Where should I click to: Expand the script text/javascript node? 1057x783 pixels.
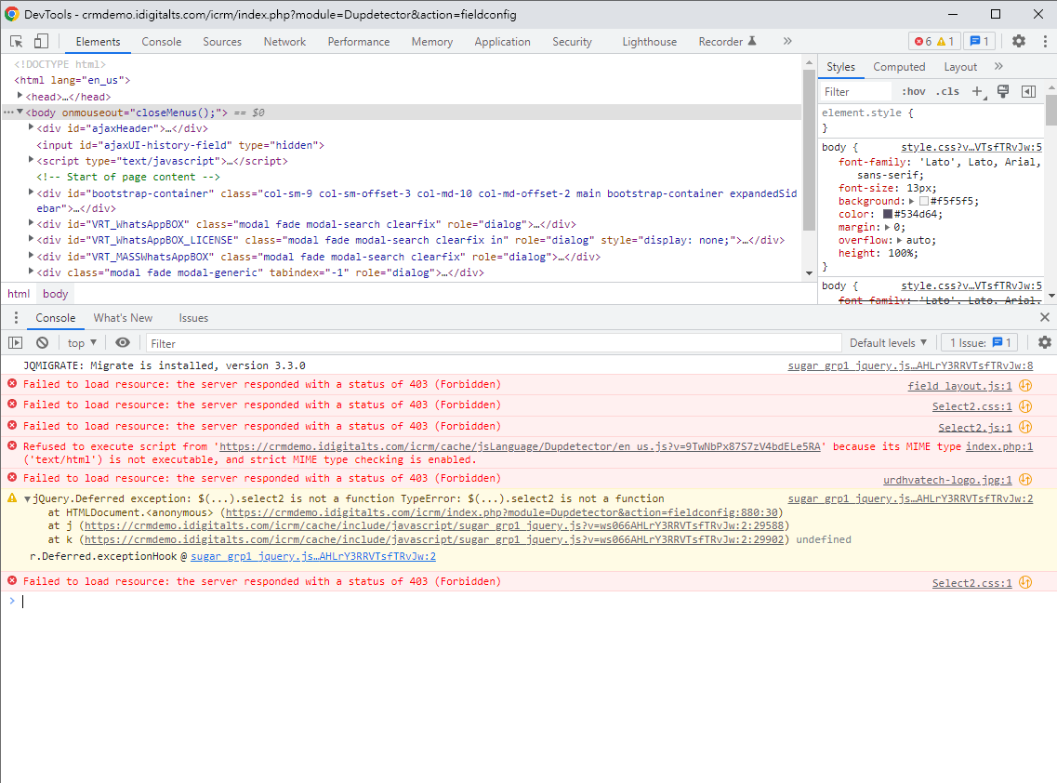tap(31, 160)
